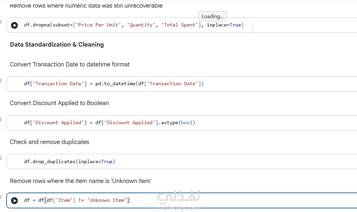
Task: Click inside the drop_duplicates code cell
Action: (182, 161)
